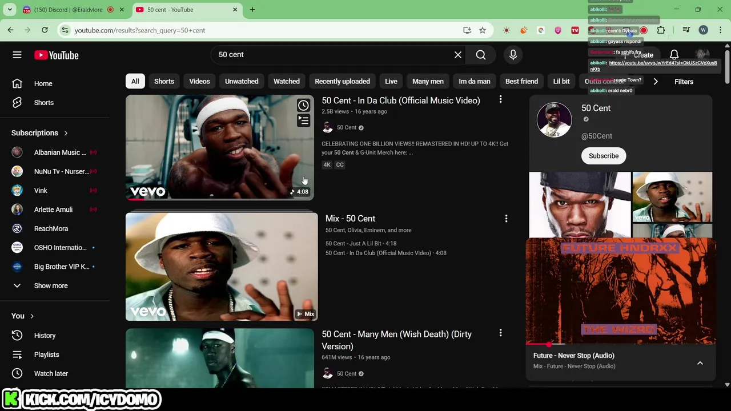Open the Chrome profile W avatar
731x411 pixels.
pos(703,30)
